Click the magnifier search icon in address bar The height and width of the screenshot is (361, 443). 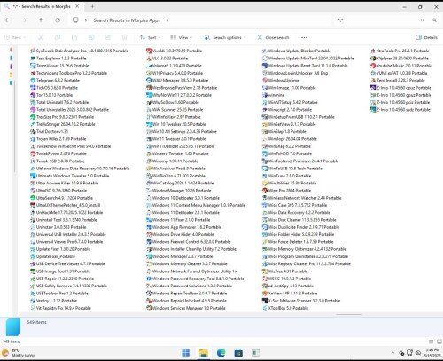(x=434, y=20)
